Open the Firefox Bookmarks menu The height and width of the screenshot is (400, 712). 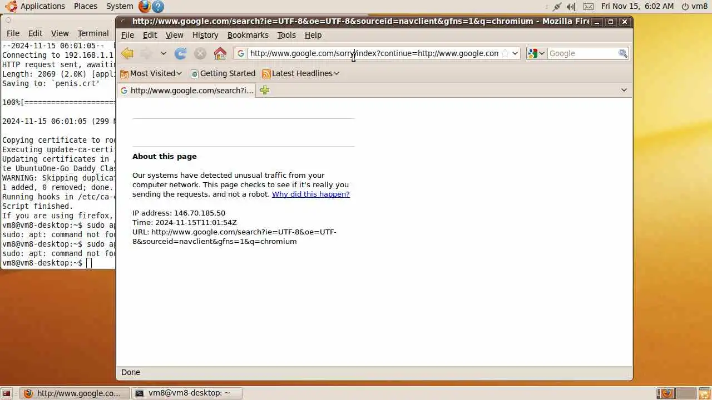coord(248,35)
